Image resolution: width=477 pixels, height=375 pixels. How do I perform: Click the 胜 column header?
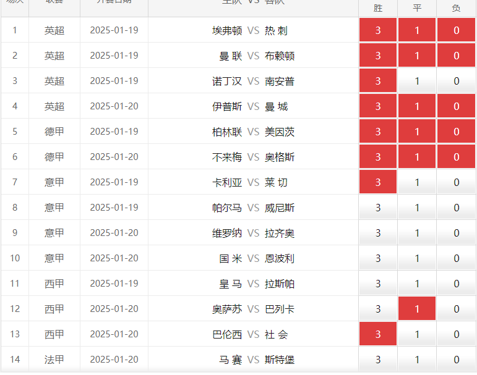378,8
